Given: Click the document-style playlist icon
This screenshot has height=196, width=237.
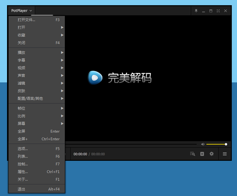Looking at the screenshot, I should pyautogui.click(x=202, y=154).
